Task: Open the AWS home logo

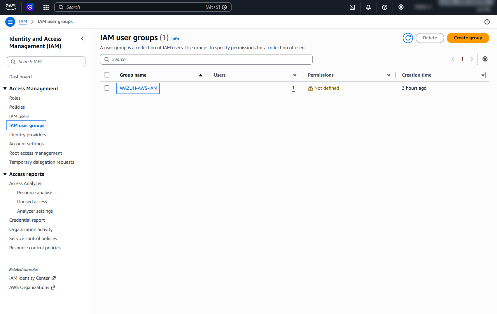Action: coord(11,7)
